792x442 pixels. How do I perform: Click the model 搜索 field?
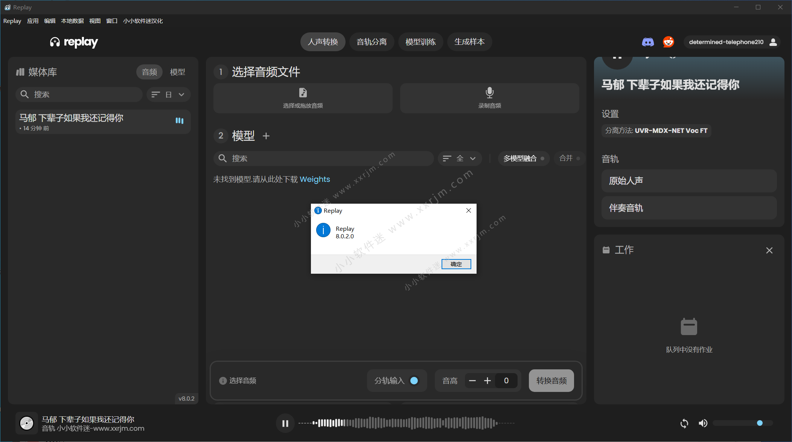324,159
